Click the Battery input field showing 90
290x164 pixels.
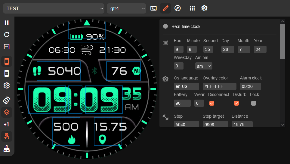(x=182, y=103)
